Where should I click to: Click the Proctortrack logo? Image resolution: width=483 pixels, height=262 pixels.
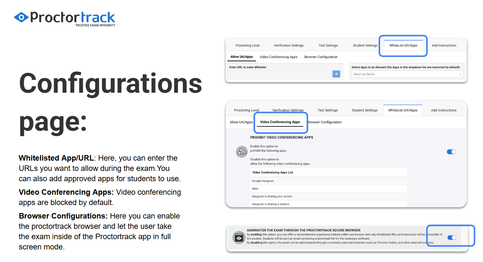tap(64, 19)
